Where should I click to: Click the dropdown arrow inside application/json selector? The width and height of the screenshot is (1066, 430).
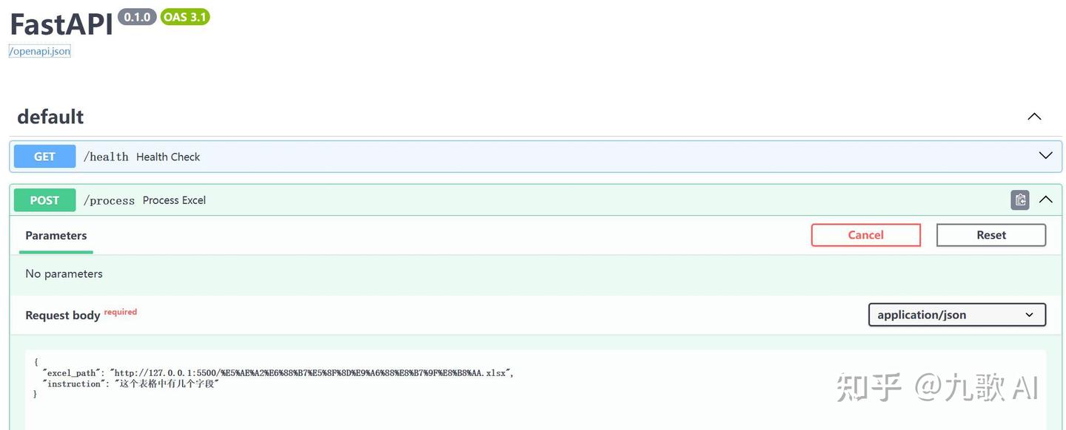point(1029,314)
